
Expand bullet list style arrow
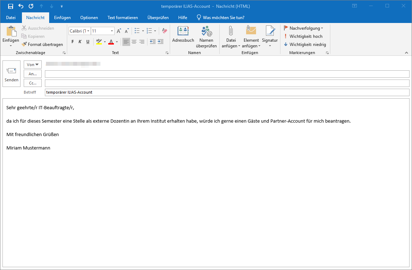tap(143, 31)
